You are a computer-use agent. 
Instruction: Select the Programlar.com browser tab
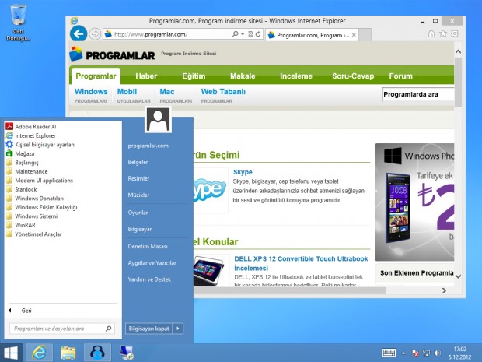(312, 35)
